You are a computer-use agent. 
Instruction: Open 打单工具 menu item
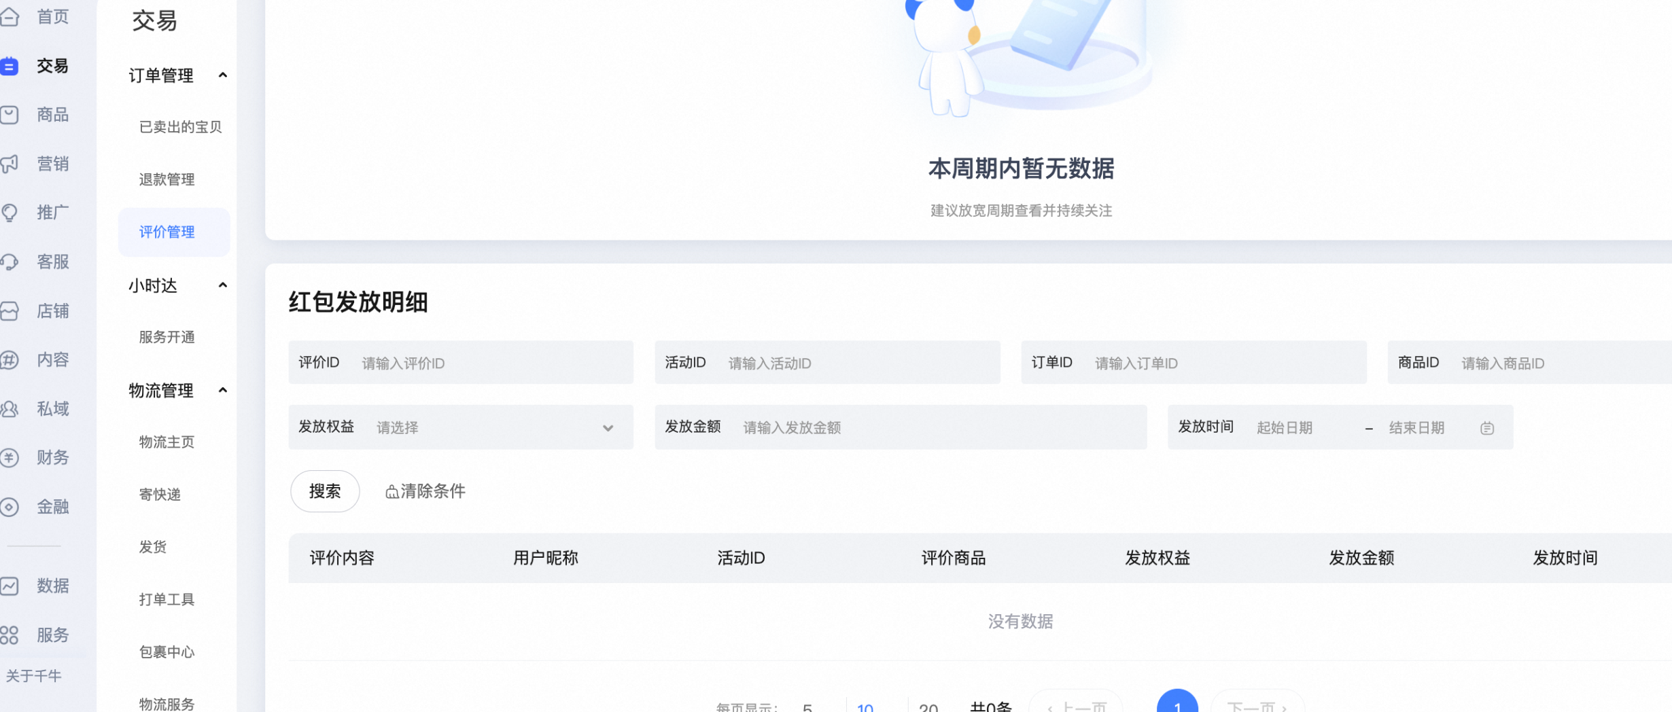point(167,599)
